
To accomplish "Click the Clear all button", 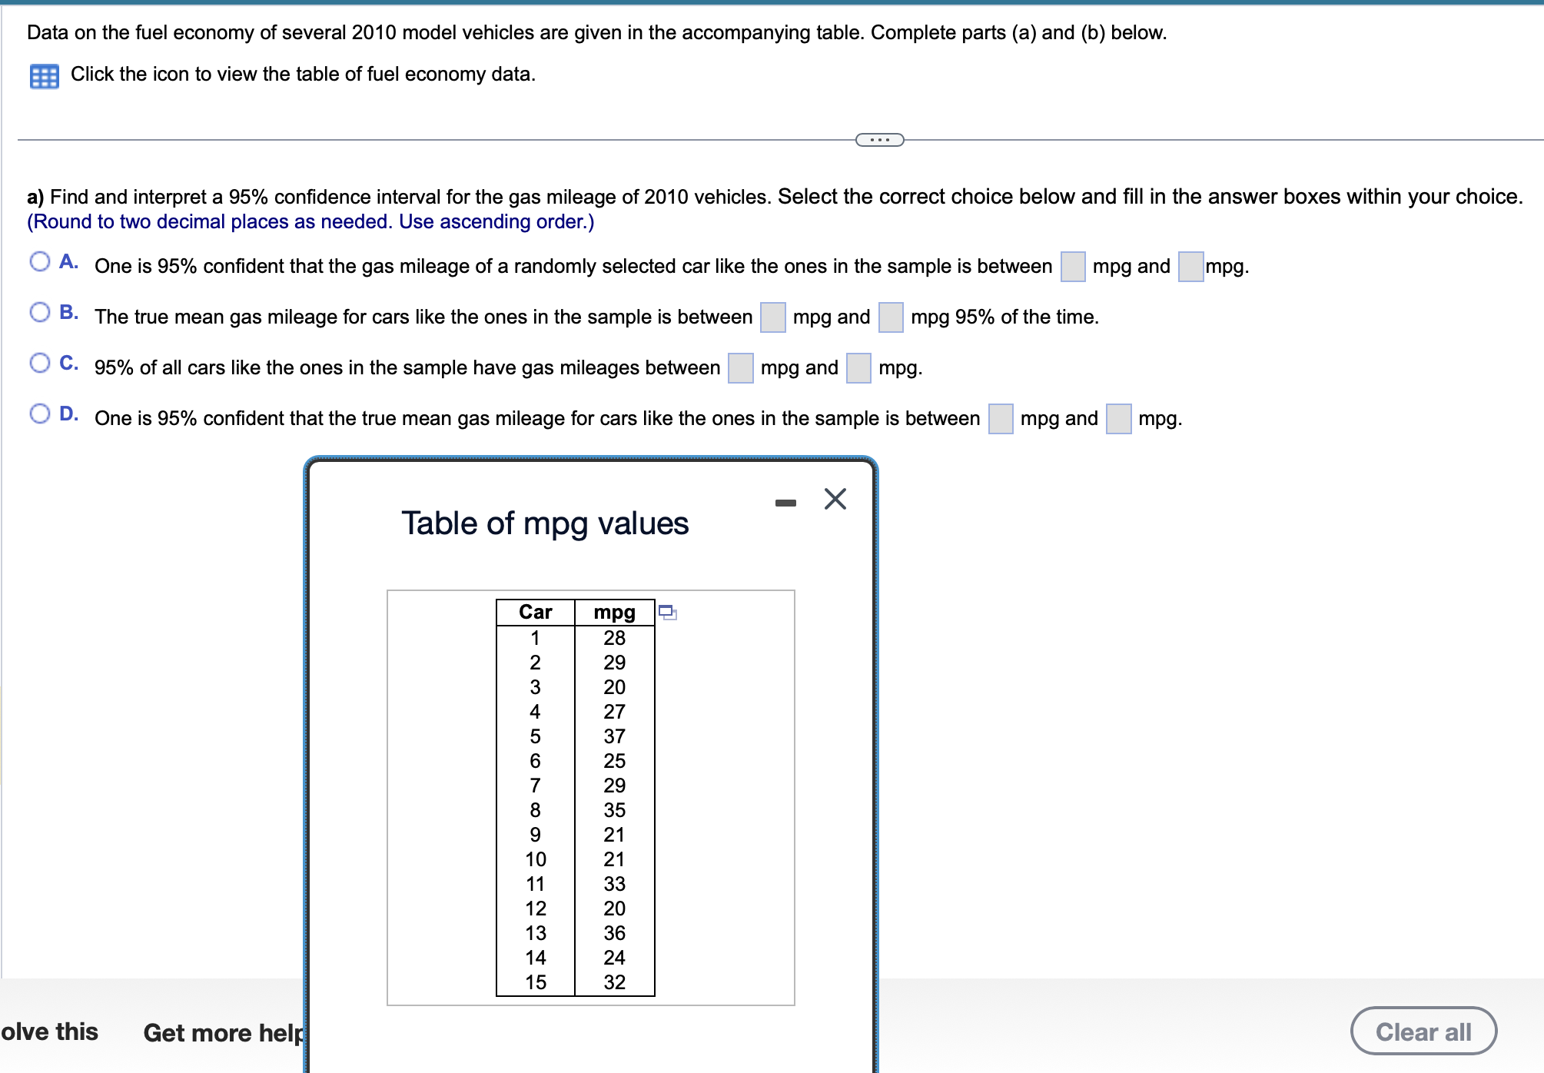I will point(1423,1031).
